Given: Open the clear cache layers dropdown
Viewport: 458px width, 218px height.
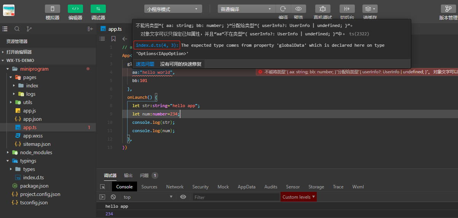Looking at the screenshot, I should point(370,9).
